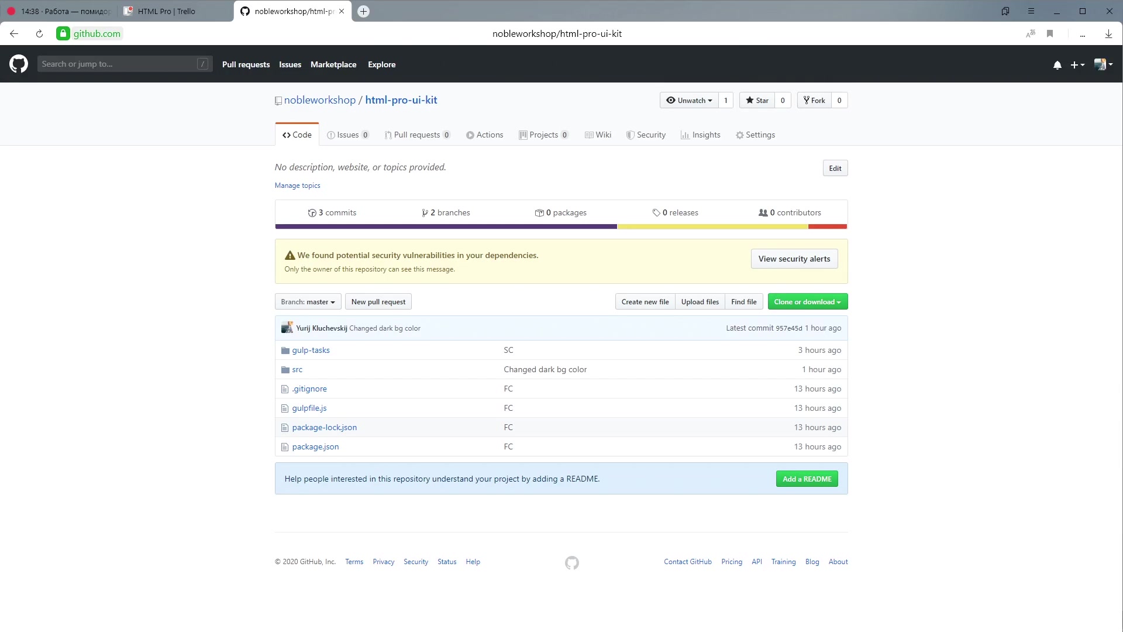The image size is (1123, 632).
Task: View the watchers count 1
Action: pyautogui.click(x=726, y=100)
